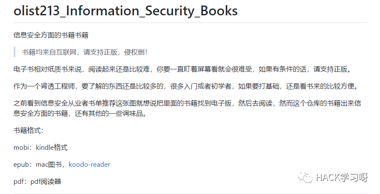Click the paragraph starting with 作为一个渗透工程师
This screenshot has width=380, height=194.
[186, 86]
